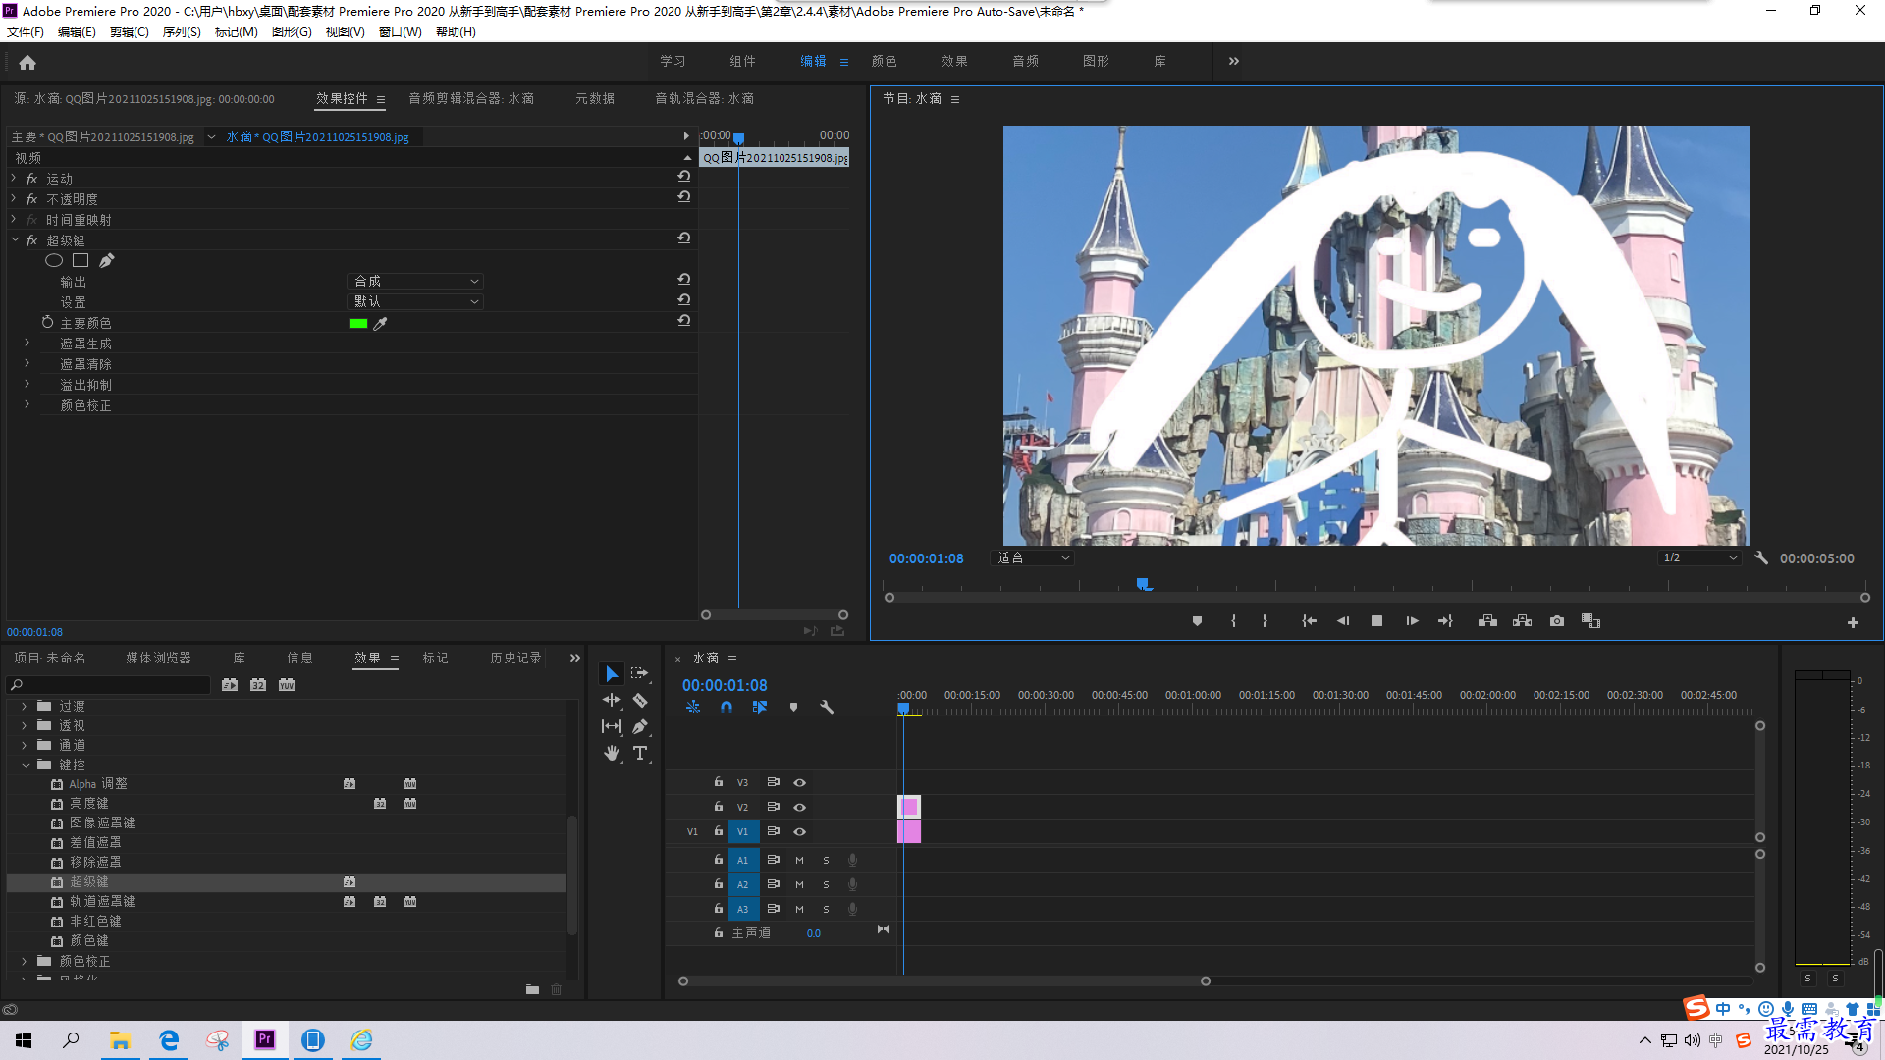Viewport: 1885px width, 1060px height.
Task: Select the pen mask tool under 超级键
Action: (107, 260)
